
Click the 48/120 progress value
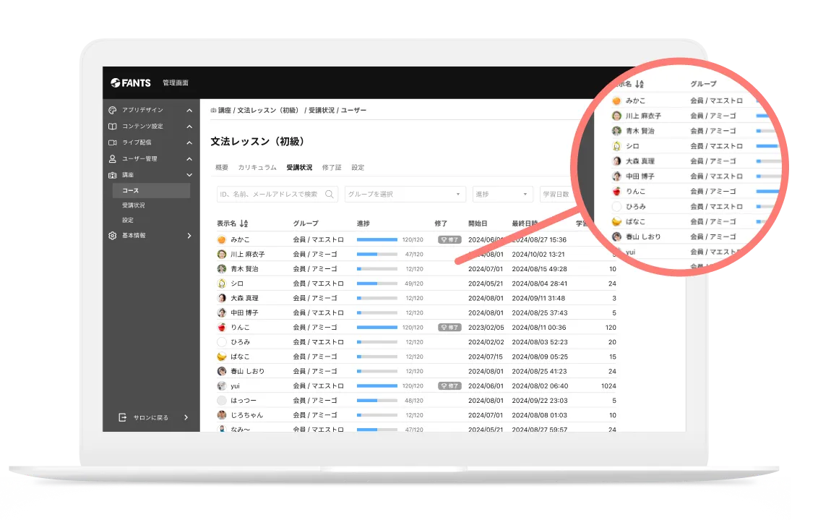pyautogui.click(x=414, y=401)
